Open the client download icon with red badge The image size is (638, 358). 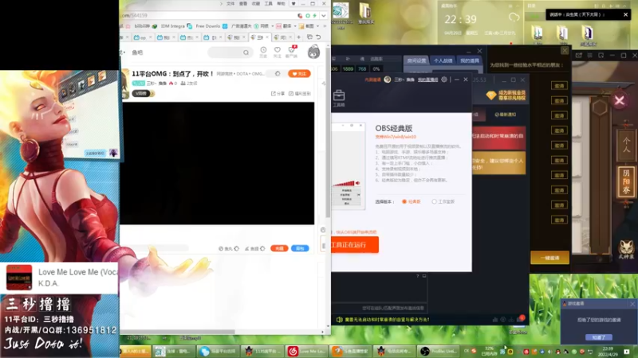point(291,52)
